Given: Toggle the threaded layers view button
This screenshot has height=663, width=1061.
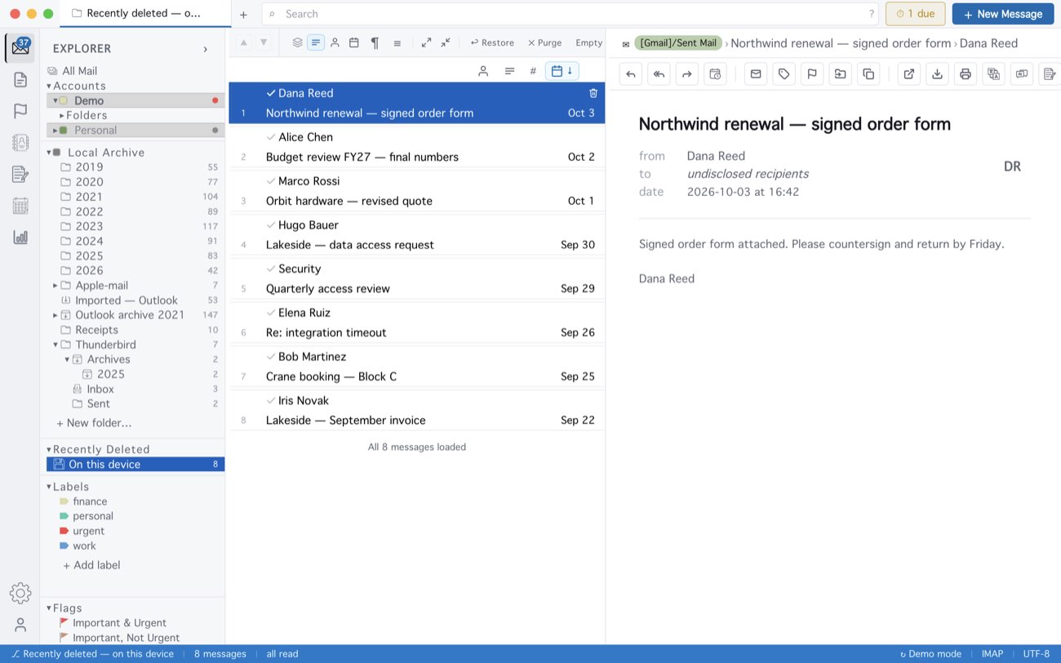Looking at the screenshot, I should pyautogui.click(x=297, y=42).
